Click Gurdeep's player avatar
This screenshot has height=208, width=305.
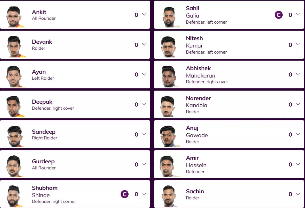[x=15, y=166]
